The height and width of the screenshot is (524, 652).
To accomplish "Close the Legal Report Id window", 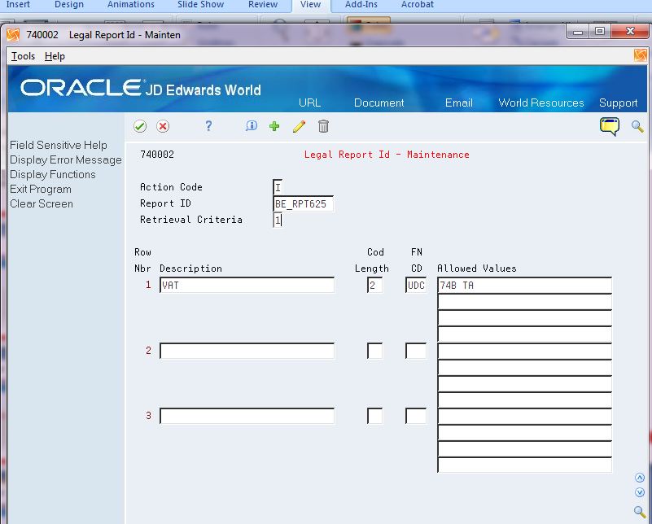I will coord(630,32).
